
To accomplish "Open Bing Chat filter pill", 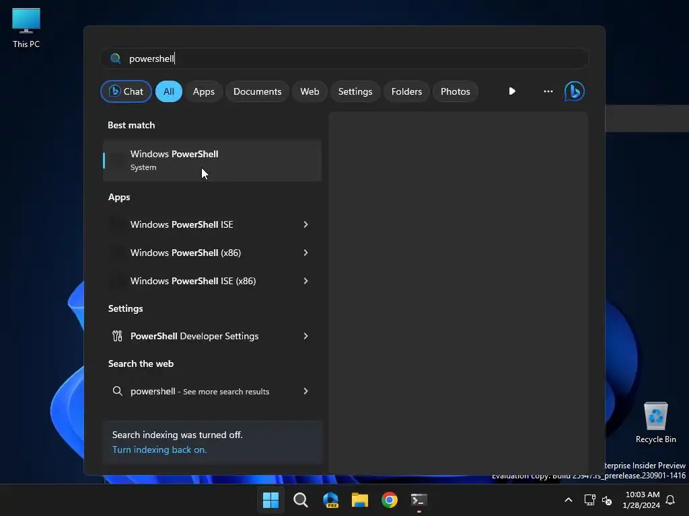I will 126,91.
